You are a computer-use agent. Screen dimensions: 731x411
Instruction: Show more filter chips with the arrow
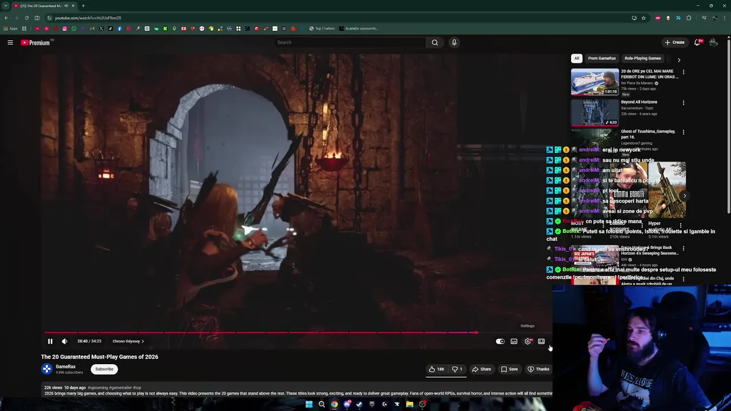point(679,59)
